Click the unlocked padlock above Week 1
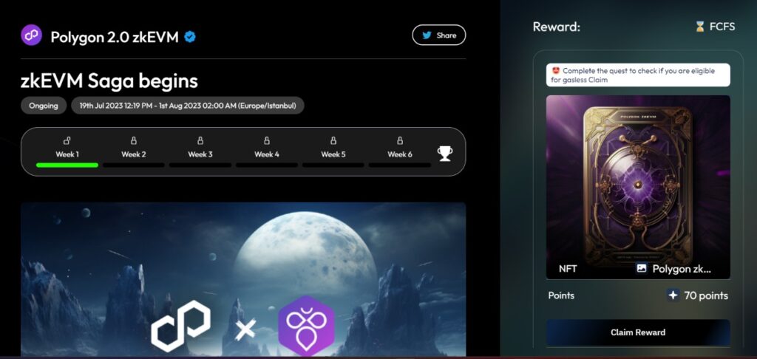757x359 pixels. [x=67, y=140]
